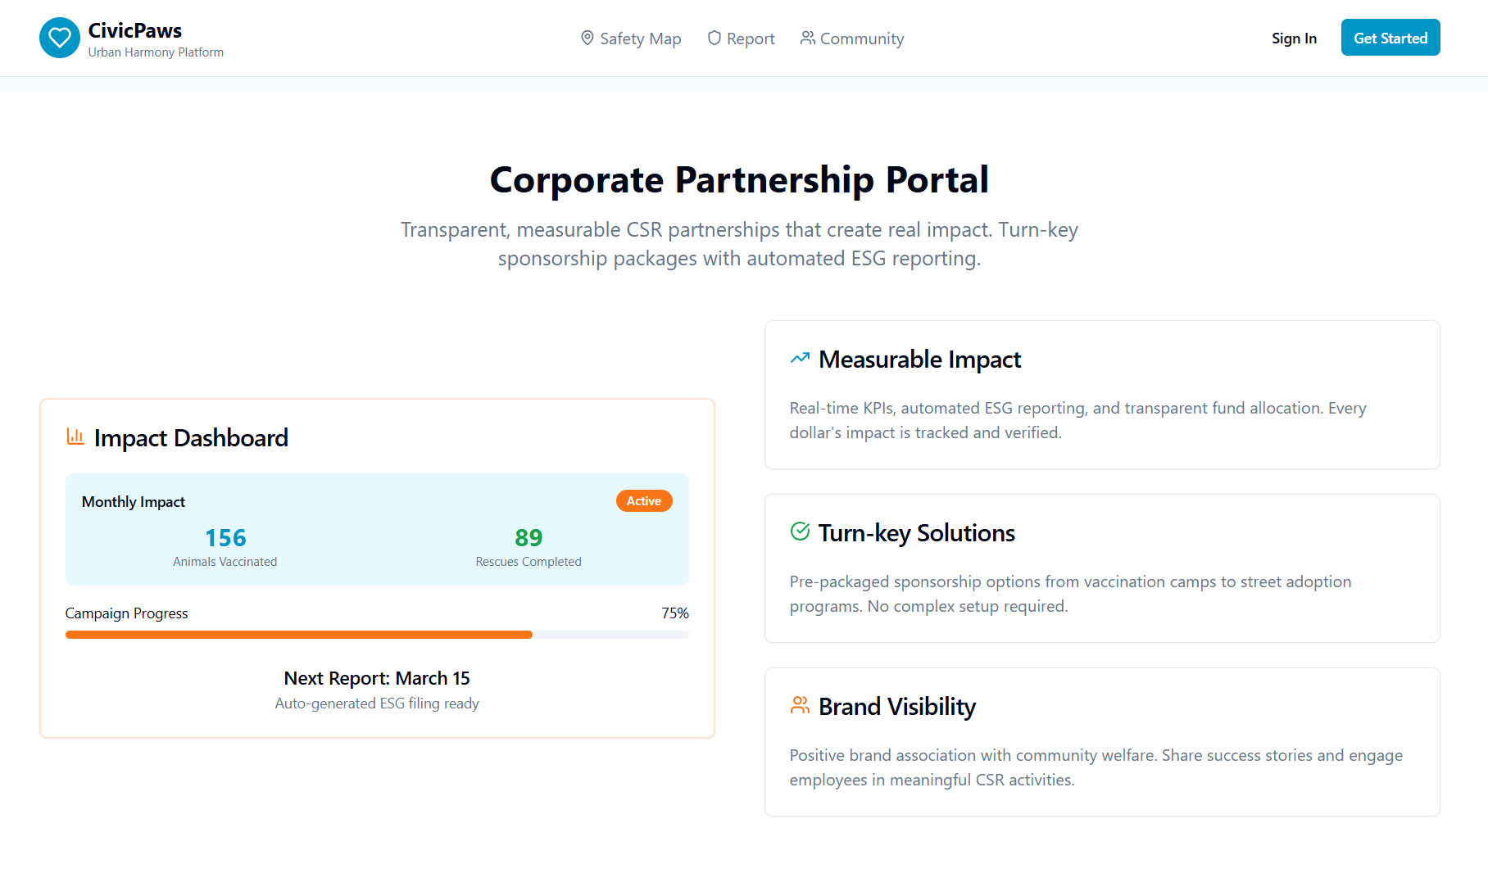Click the orange Active status badge
The image size is (1488, 873).
tap(644, 500)
